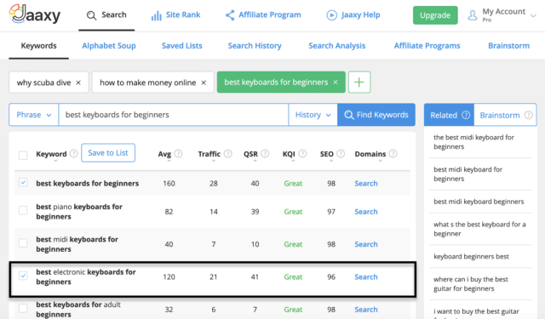This screenshot has width=545, height=319.
Task: Open the Saved Lists tab
Action: (181, 46)
